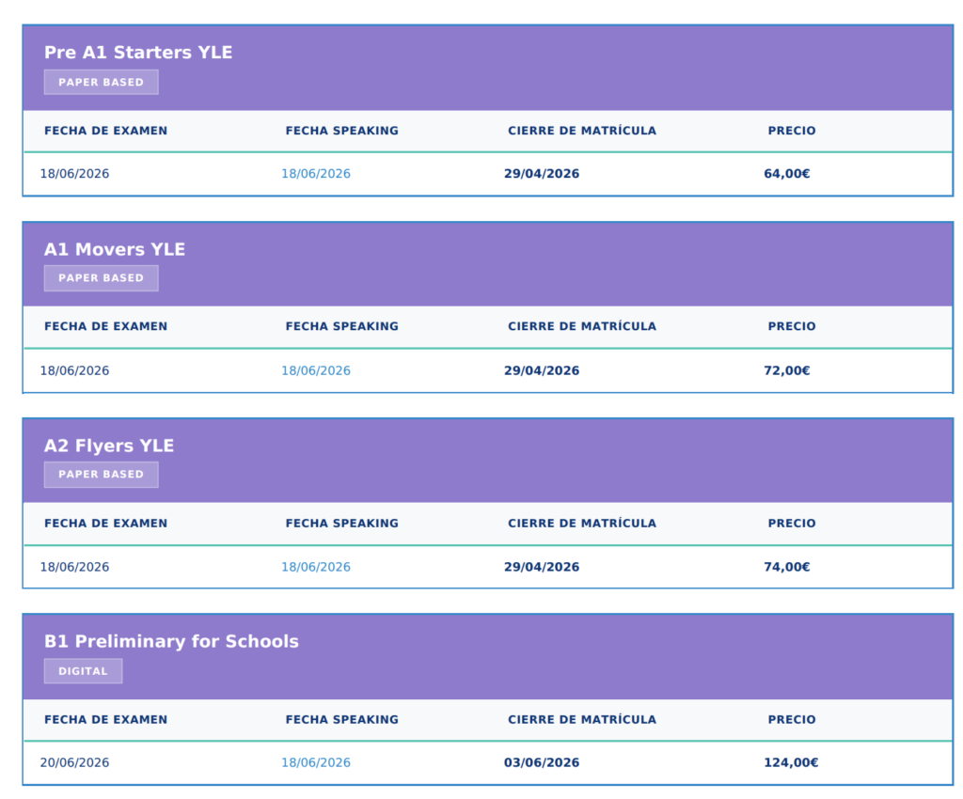Image resolution: width=963 pixels, height=799 pixels.
Task: Select the B1 Preliminary for Schools heading
Action: click(172, 641)
